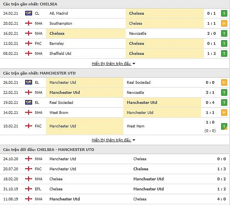Image resolution: width=230 pixels, height=205 pixels.
Task: Click the England flag icon for Barnsley match
Action: (29, 43)
